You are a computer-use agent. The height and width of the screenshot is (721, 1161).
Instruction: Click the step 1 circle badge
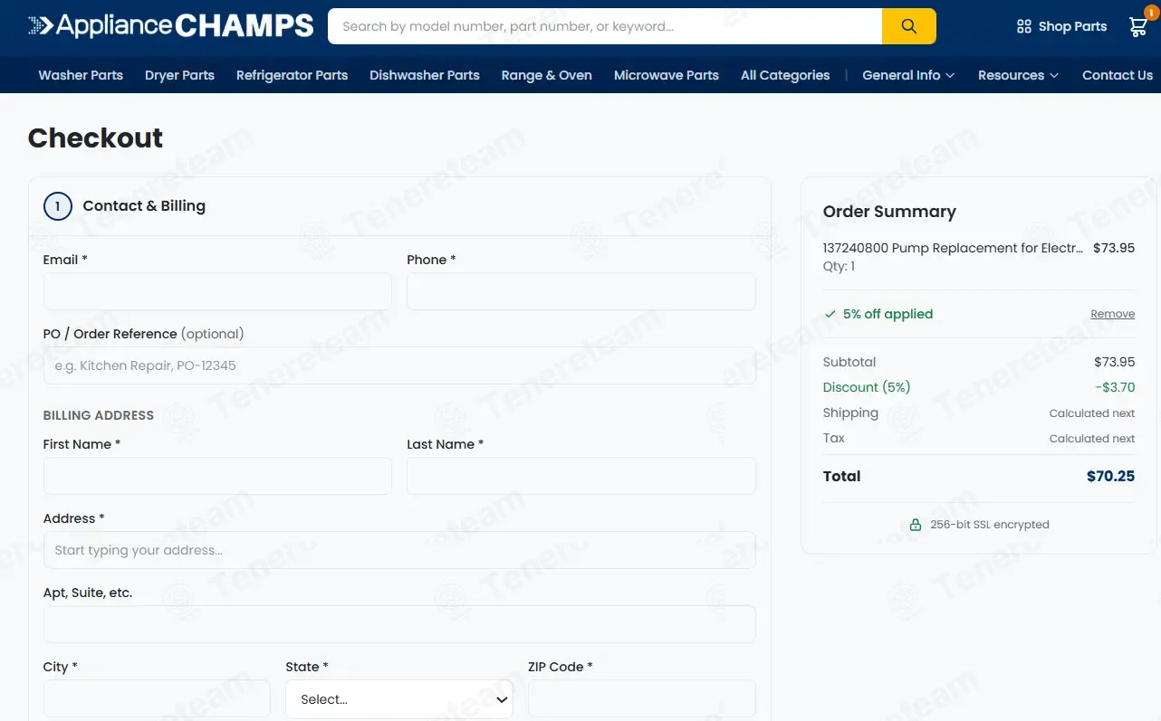pos(57,206)
